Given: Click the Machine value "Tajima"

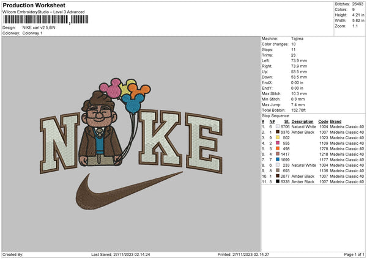Looking at the screenshot, I should tap(297, 38).
